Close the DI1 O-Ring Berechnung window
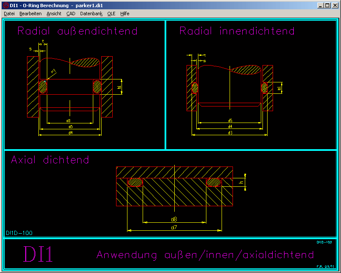The image size is (341, 273). tap(335, 5)
